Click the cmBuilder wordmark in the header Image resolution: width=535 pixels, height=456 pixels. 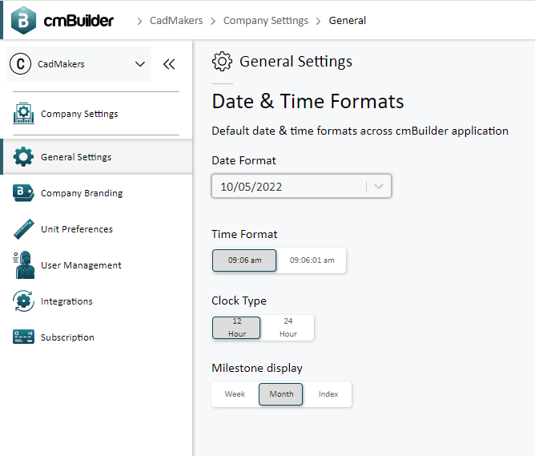pos(78,21)
